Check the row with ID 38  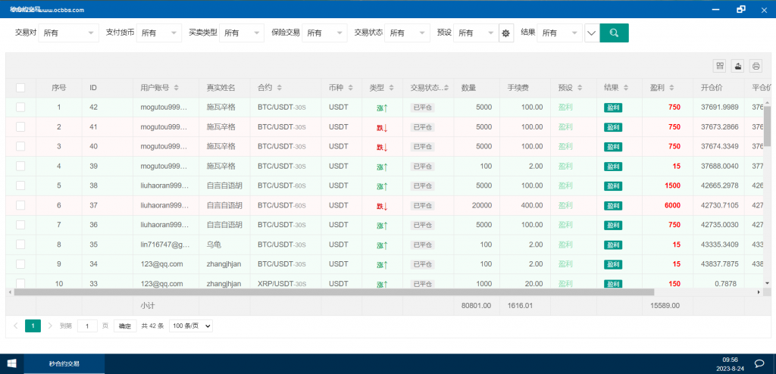tap(20, 185)
